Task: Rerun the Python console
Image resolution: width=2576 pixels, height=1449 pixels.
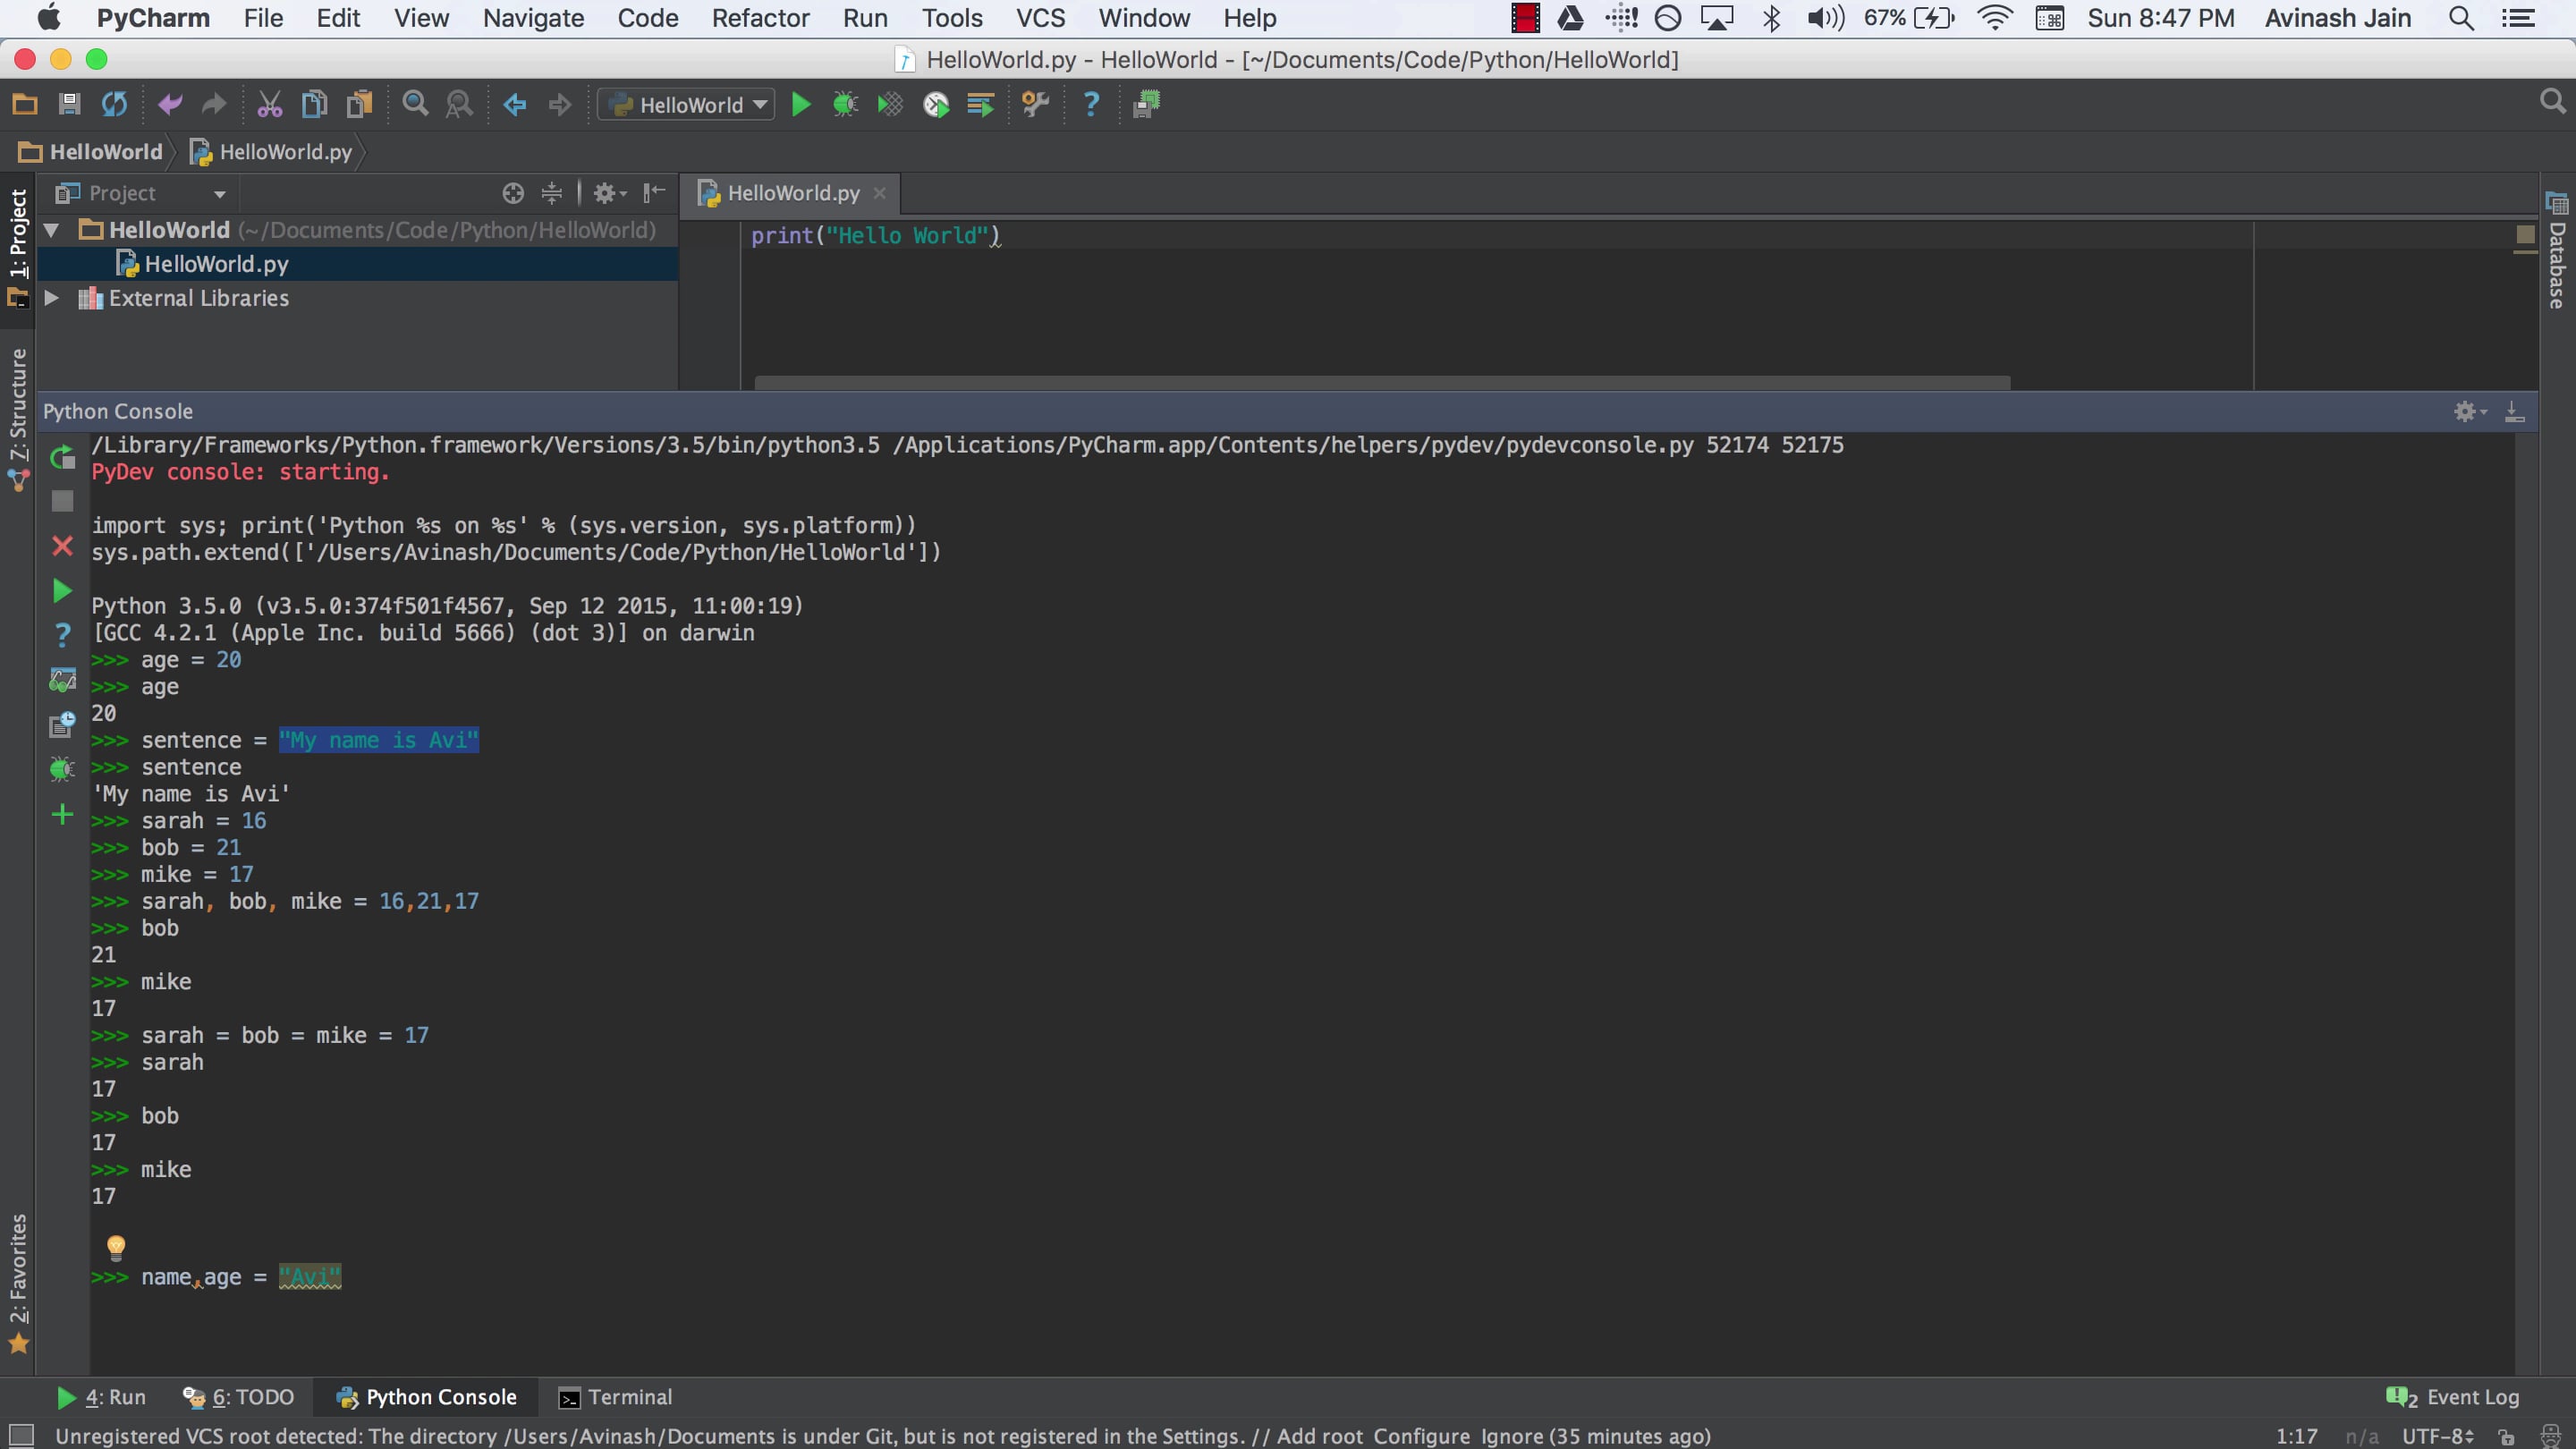Action: click(x=62, y=457)
